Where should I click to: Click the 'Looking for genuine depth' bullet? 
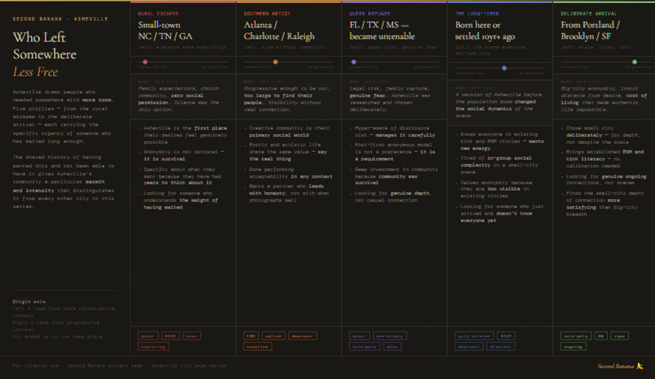[393, 196]
